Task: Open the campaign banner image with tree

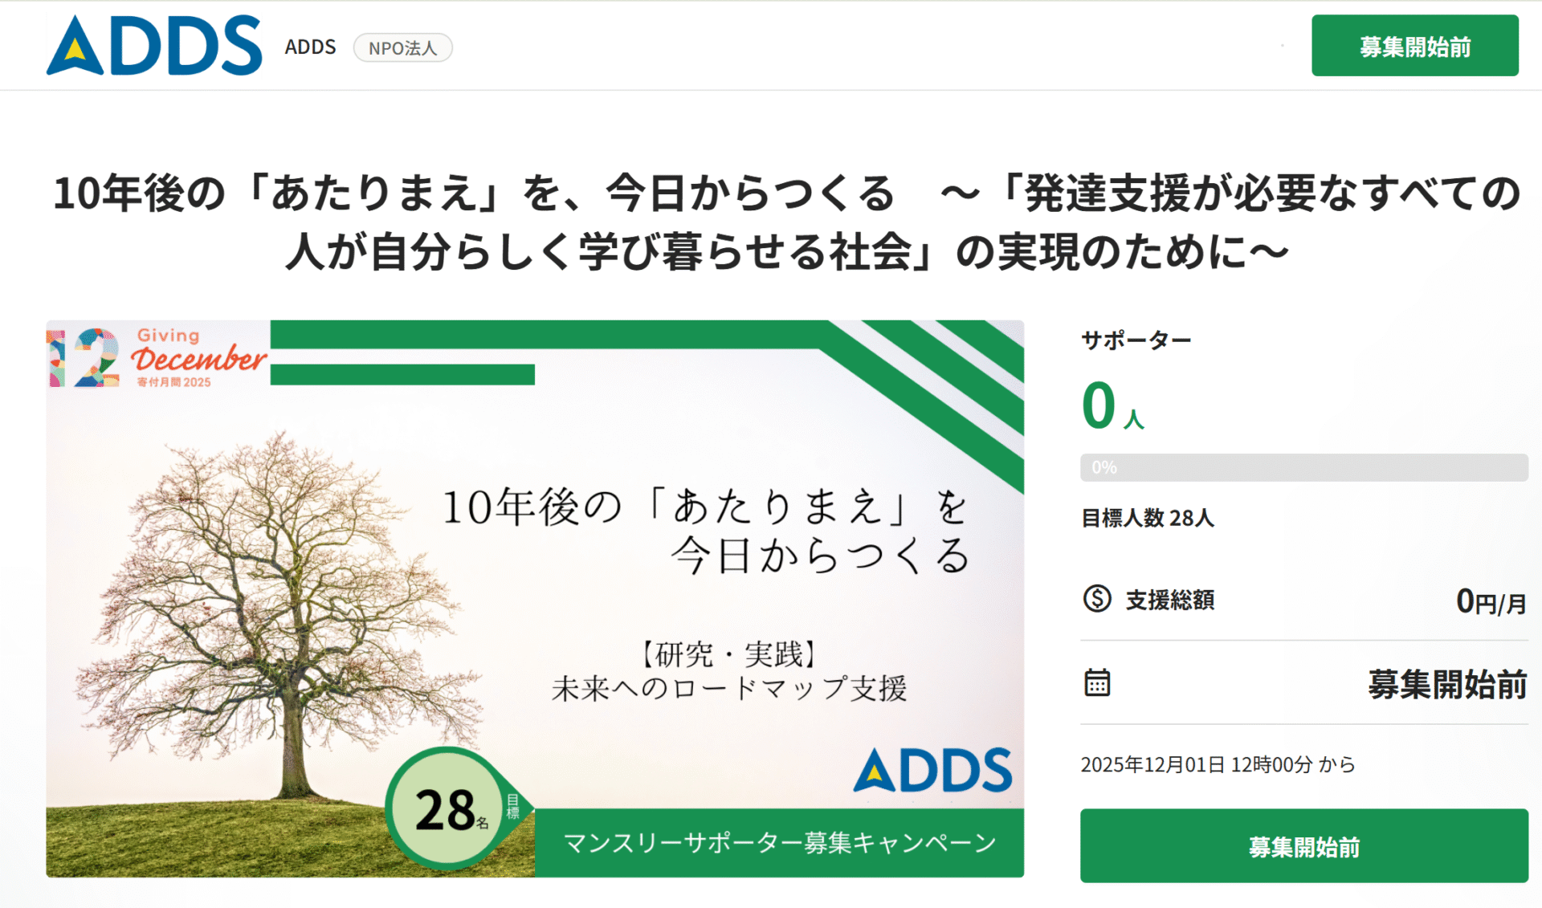Action: pyautogui.click(x=535, y=599)
